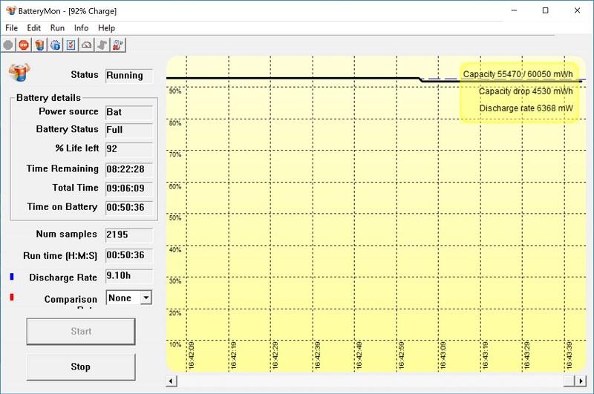This screenshot has width=594, height=394.
Task: Click Total Time value 09:06:09
Action: (x=129, y=188)
